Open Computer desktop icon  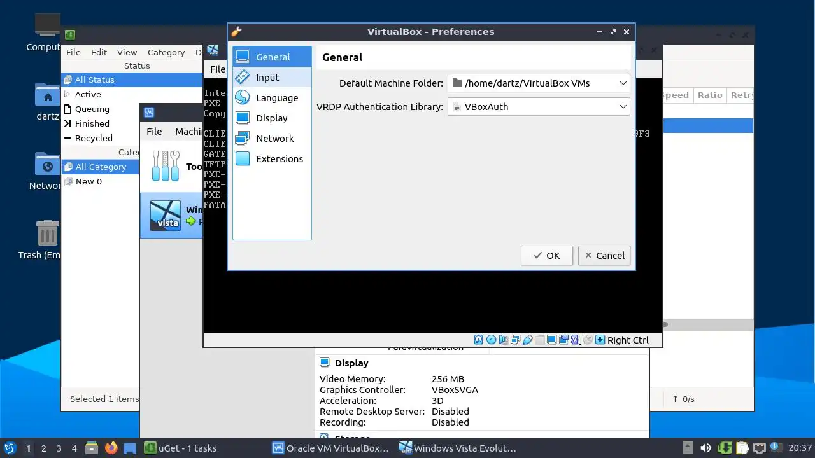point(47,33)
